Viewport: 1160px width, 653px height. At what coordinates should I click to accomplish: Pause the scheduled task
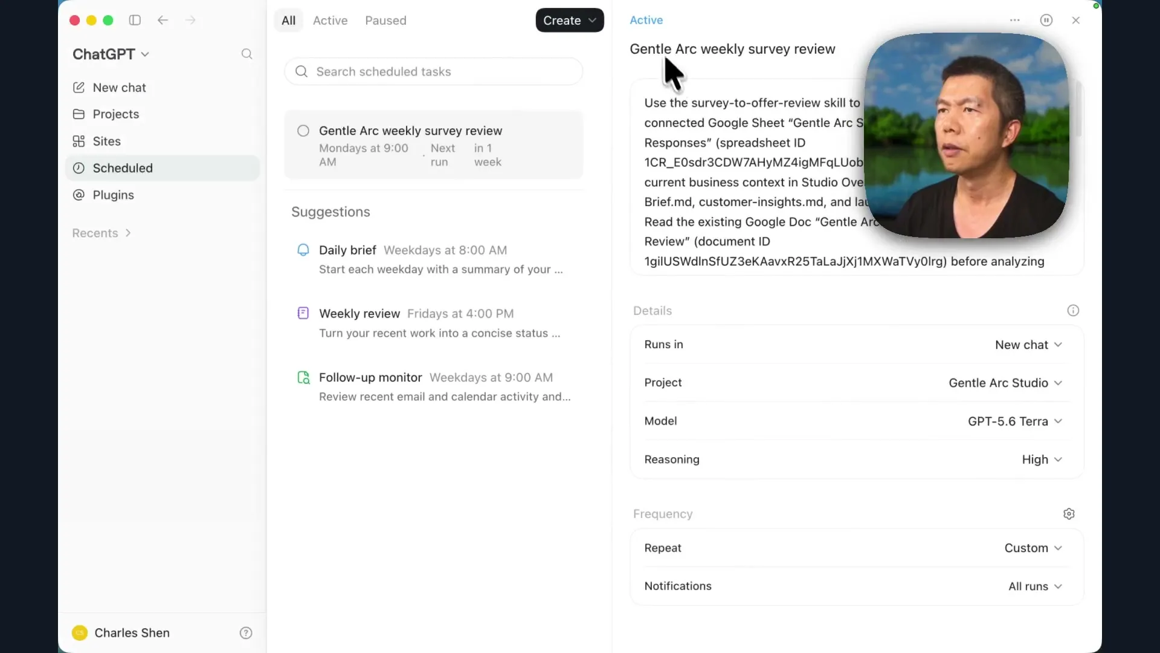pyautogui.click(x=1046, y=20)
